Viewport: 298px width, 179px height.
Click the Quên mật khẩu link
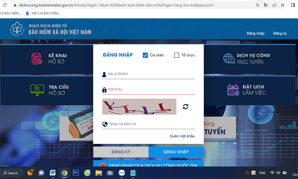click(x=182, y=136)
